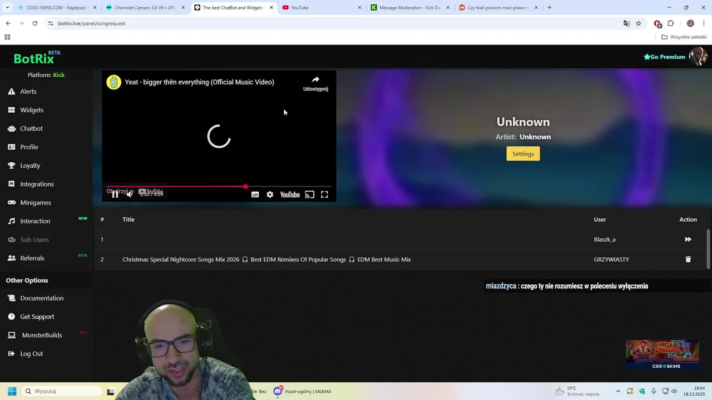Open the Profile sidebar item

coord(29,147)
